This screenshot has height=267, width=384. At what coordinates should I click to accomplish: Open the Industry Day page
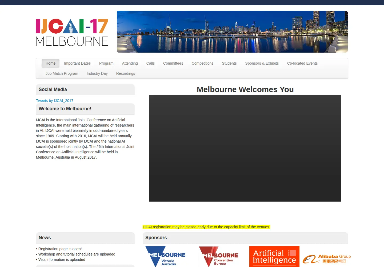97,73
